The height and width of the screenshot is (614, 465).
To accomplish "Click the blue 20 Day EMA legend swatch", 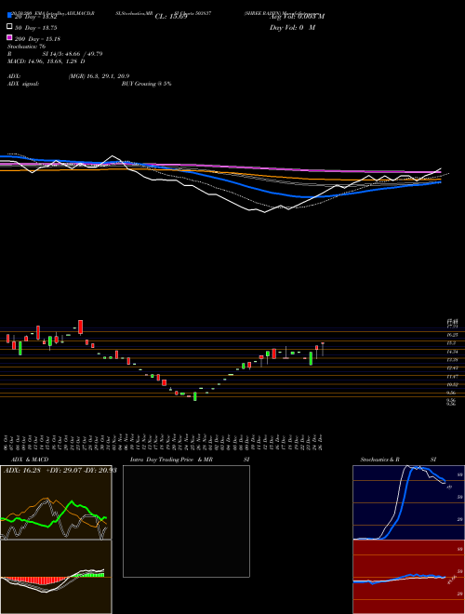I will coord(9,16).
